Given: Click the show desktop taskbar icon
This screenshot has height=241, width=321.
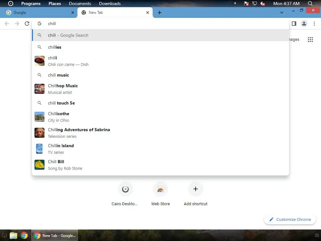Looking at the screenshot, I should point(4,235).
